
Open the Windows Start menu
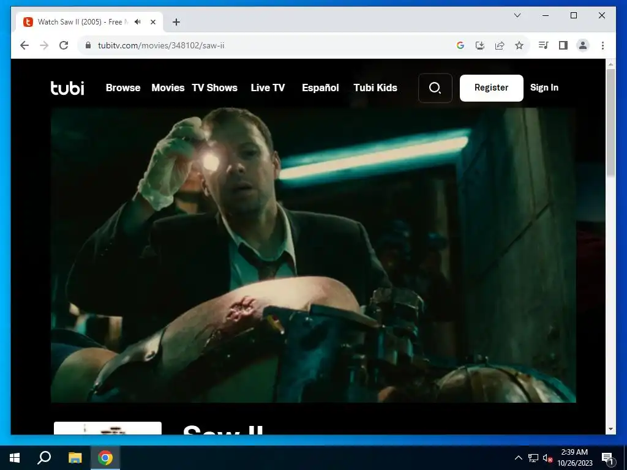pyautogui.click(x=15, y=458)
